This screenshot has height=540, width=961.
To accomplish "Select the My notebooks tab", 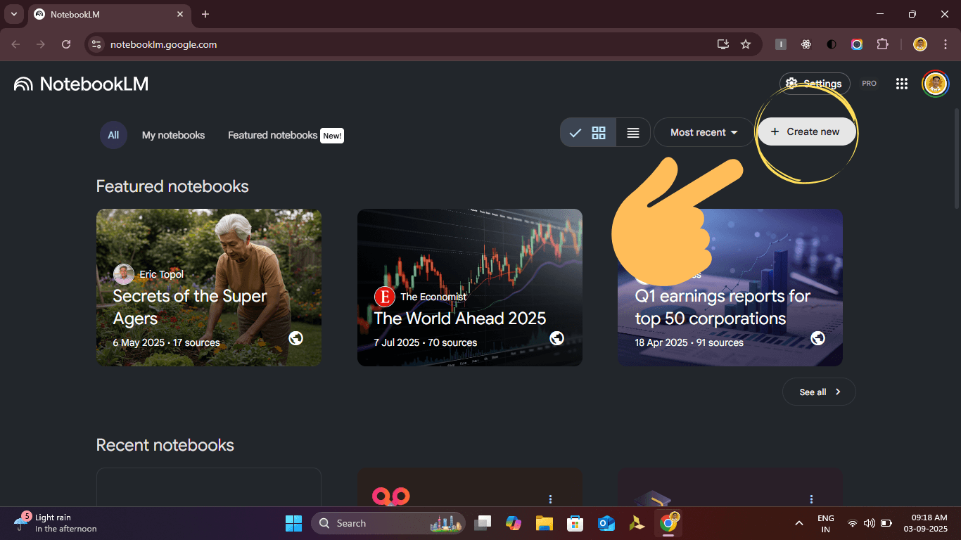I will click(173, 135).
